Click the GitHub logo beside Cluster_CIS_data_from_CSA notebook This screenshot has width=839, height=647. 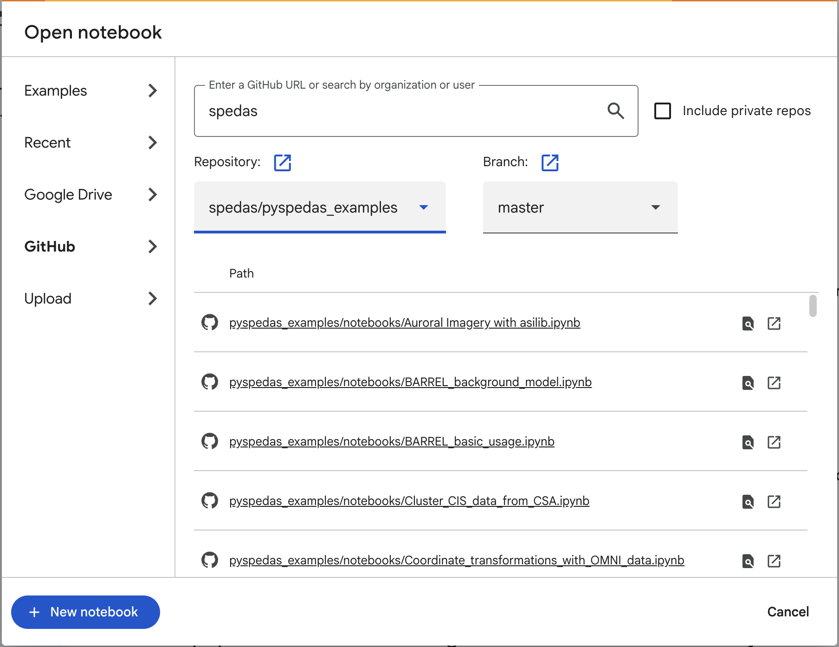click(210, 500)
